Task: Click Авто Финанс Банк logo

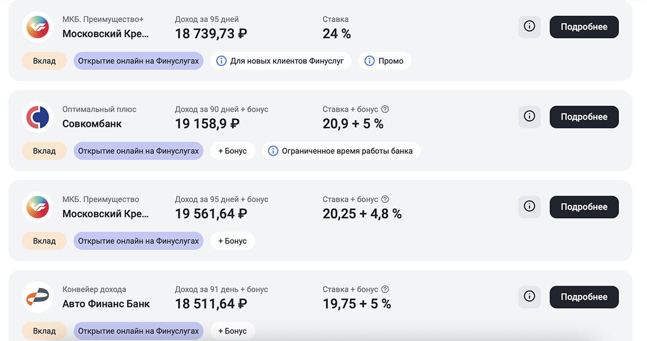Action: pos(38,297)
